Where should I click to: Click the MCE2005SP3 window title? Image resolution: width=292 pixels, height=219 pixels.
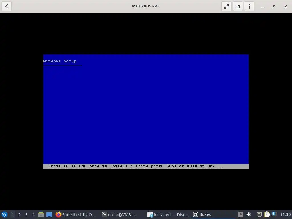(146, 6)
